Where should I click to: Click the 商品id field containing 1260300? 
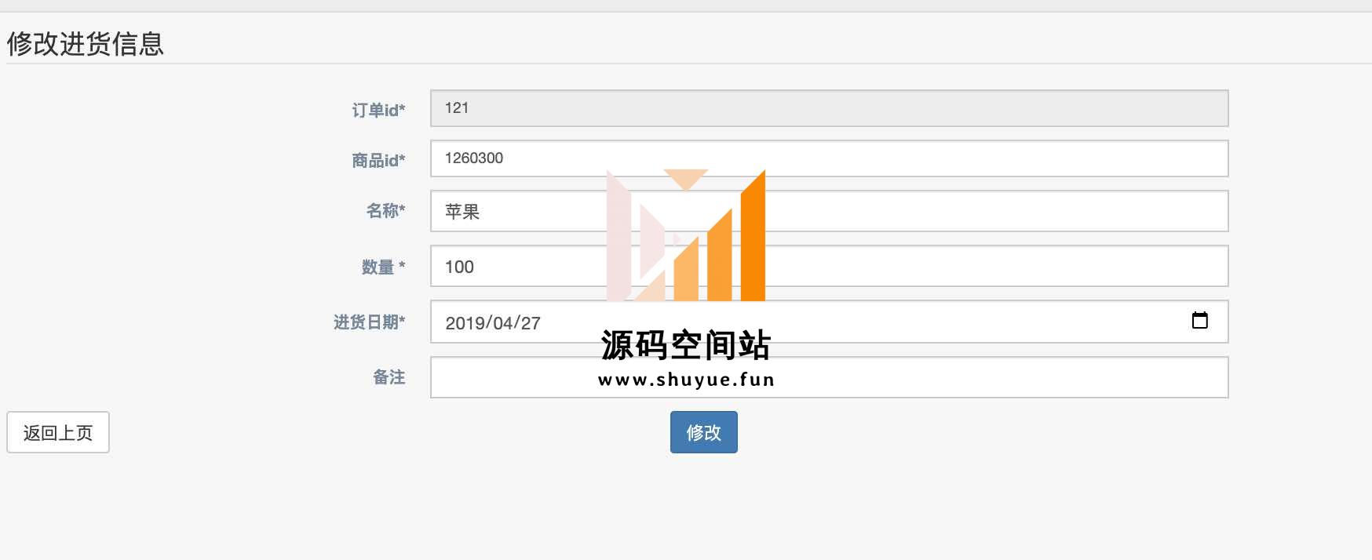(829, 158)
